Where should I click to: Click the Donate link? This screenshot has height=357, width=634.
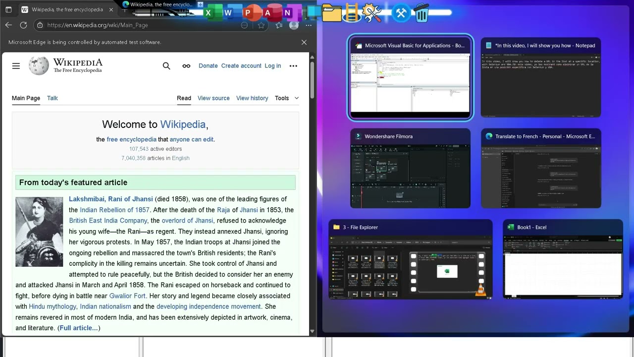coord(208,65)
